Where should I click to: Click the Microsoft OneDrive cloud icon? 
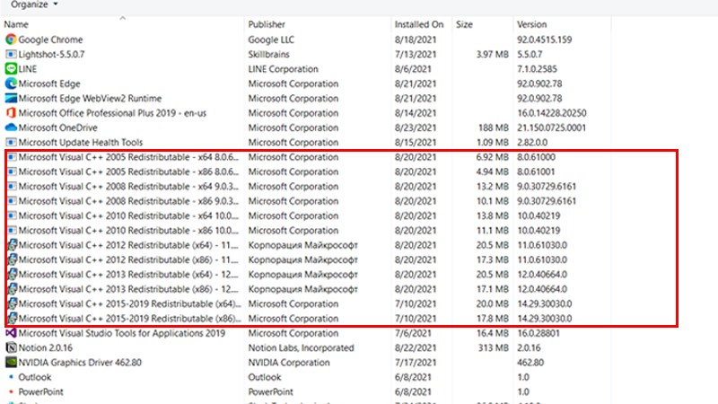[11, 127]
